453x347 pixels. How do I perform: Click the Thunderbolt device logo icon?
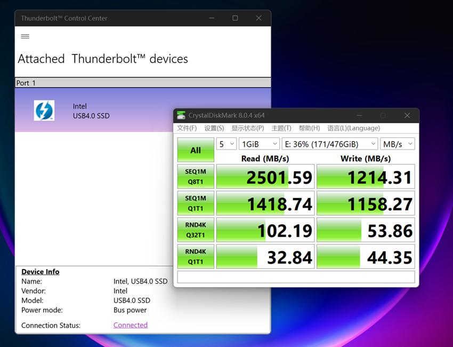click(44, 111)
